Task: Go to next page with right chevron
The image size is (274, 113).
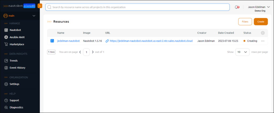Action: click(x=93, y=52)
